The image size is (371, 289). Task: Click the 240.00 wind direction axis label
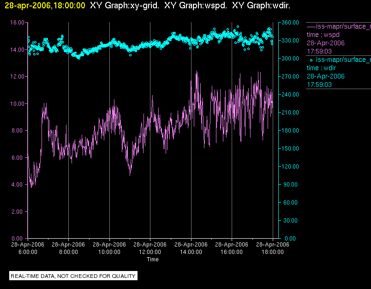coord(290,95)
